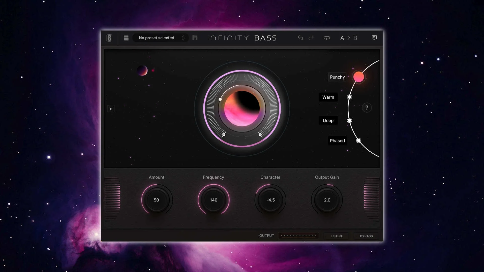
Task: Click the save preset disk icon
Action: [195, 38]
